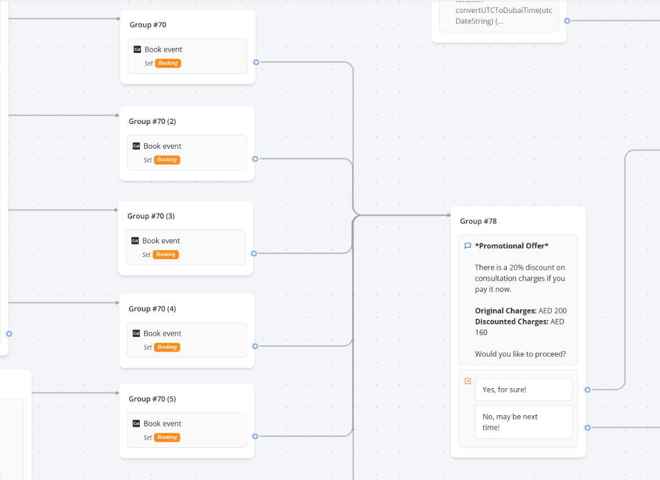The width and height of the screenshot is (660, 480).
Task: Click the 'No, may be next time!' output connector
Action: [x=587, y=428]
